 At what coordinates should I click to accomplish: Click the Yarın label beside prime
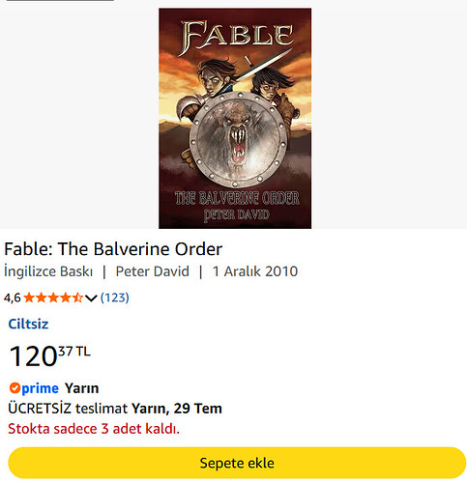[x=81, y=388]
